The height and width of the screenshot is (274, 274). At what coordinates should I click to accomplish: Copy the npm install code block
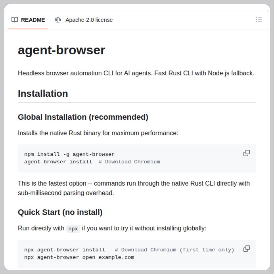247,153
